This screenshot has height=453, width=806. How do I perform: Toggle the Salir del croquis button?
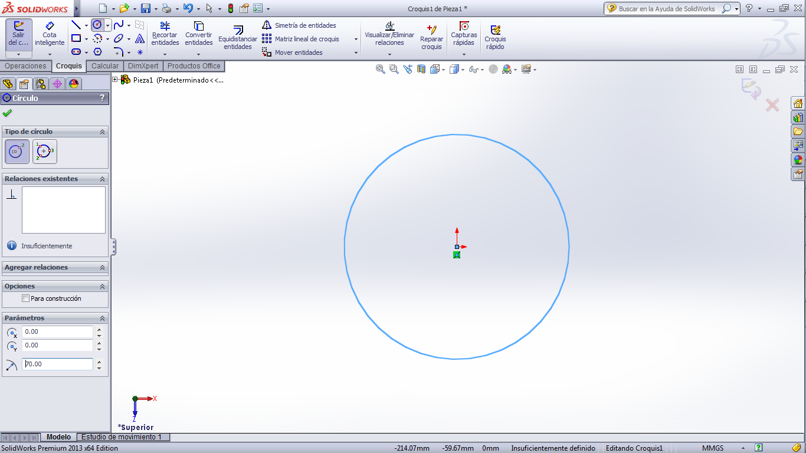(x=18, y=34)
